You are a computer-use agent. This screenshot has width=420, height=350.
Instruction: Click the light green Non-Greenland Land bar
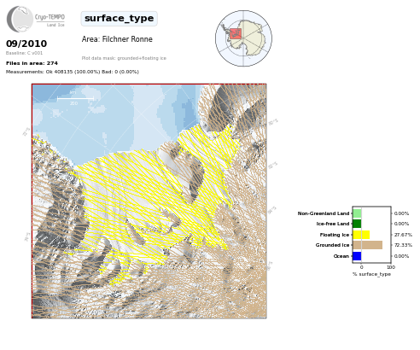click(x=357, y=213)
